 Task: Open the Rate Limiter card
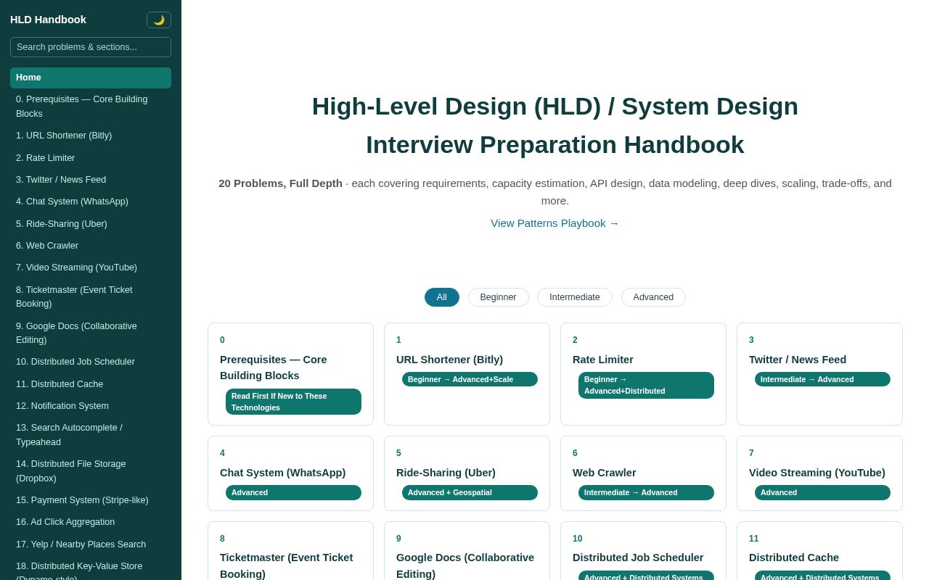click(x=643, y=374)
